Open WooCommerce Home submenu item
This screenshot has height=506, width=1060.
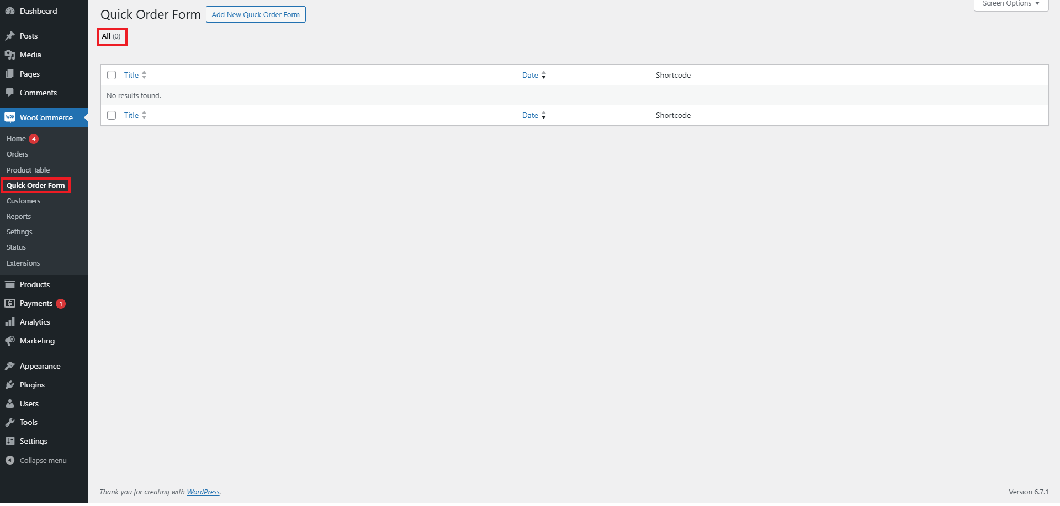(16, 139)
